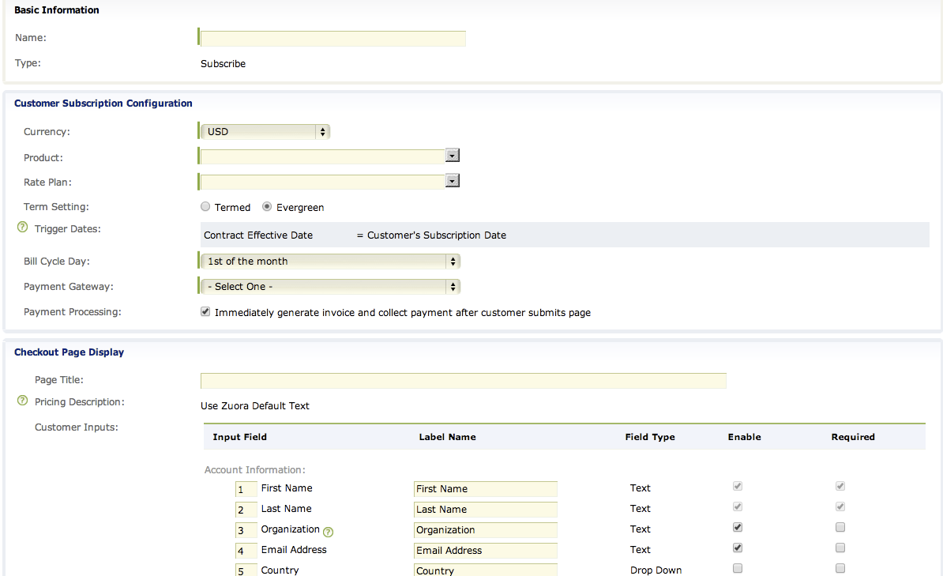Click the 'Subscribe' type value
This screenshot has width=943, height=576.
pos(224,63)
